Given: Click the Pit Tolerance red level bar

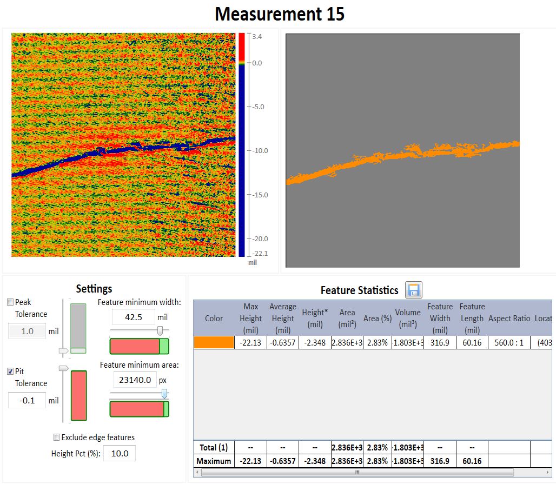Looking at the screenshot, I should coord(79,395).
